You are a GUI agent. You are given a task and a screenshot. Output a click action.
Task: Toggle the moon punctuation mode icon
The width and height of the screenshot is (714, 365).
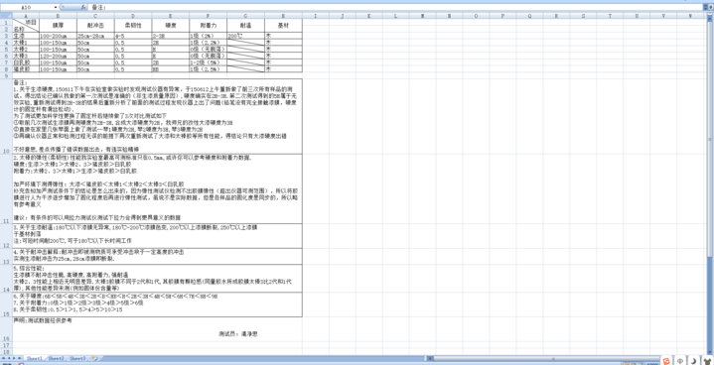point(693,360)
